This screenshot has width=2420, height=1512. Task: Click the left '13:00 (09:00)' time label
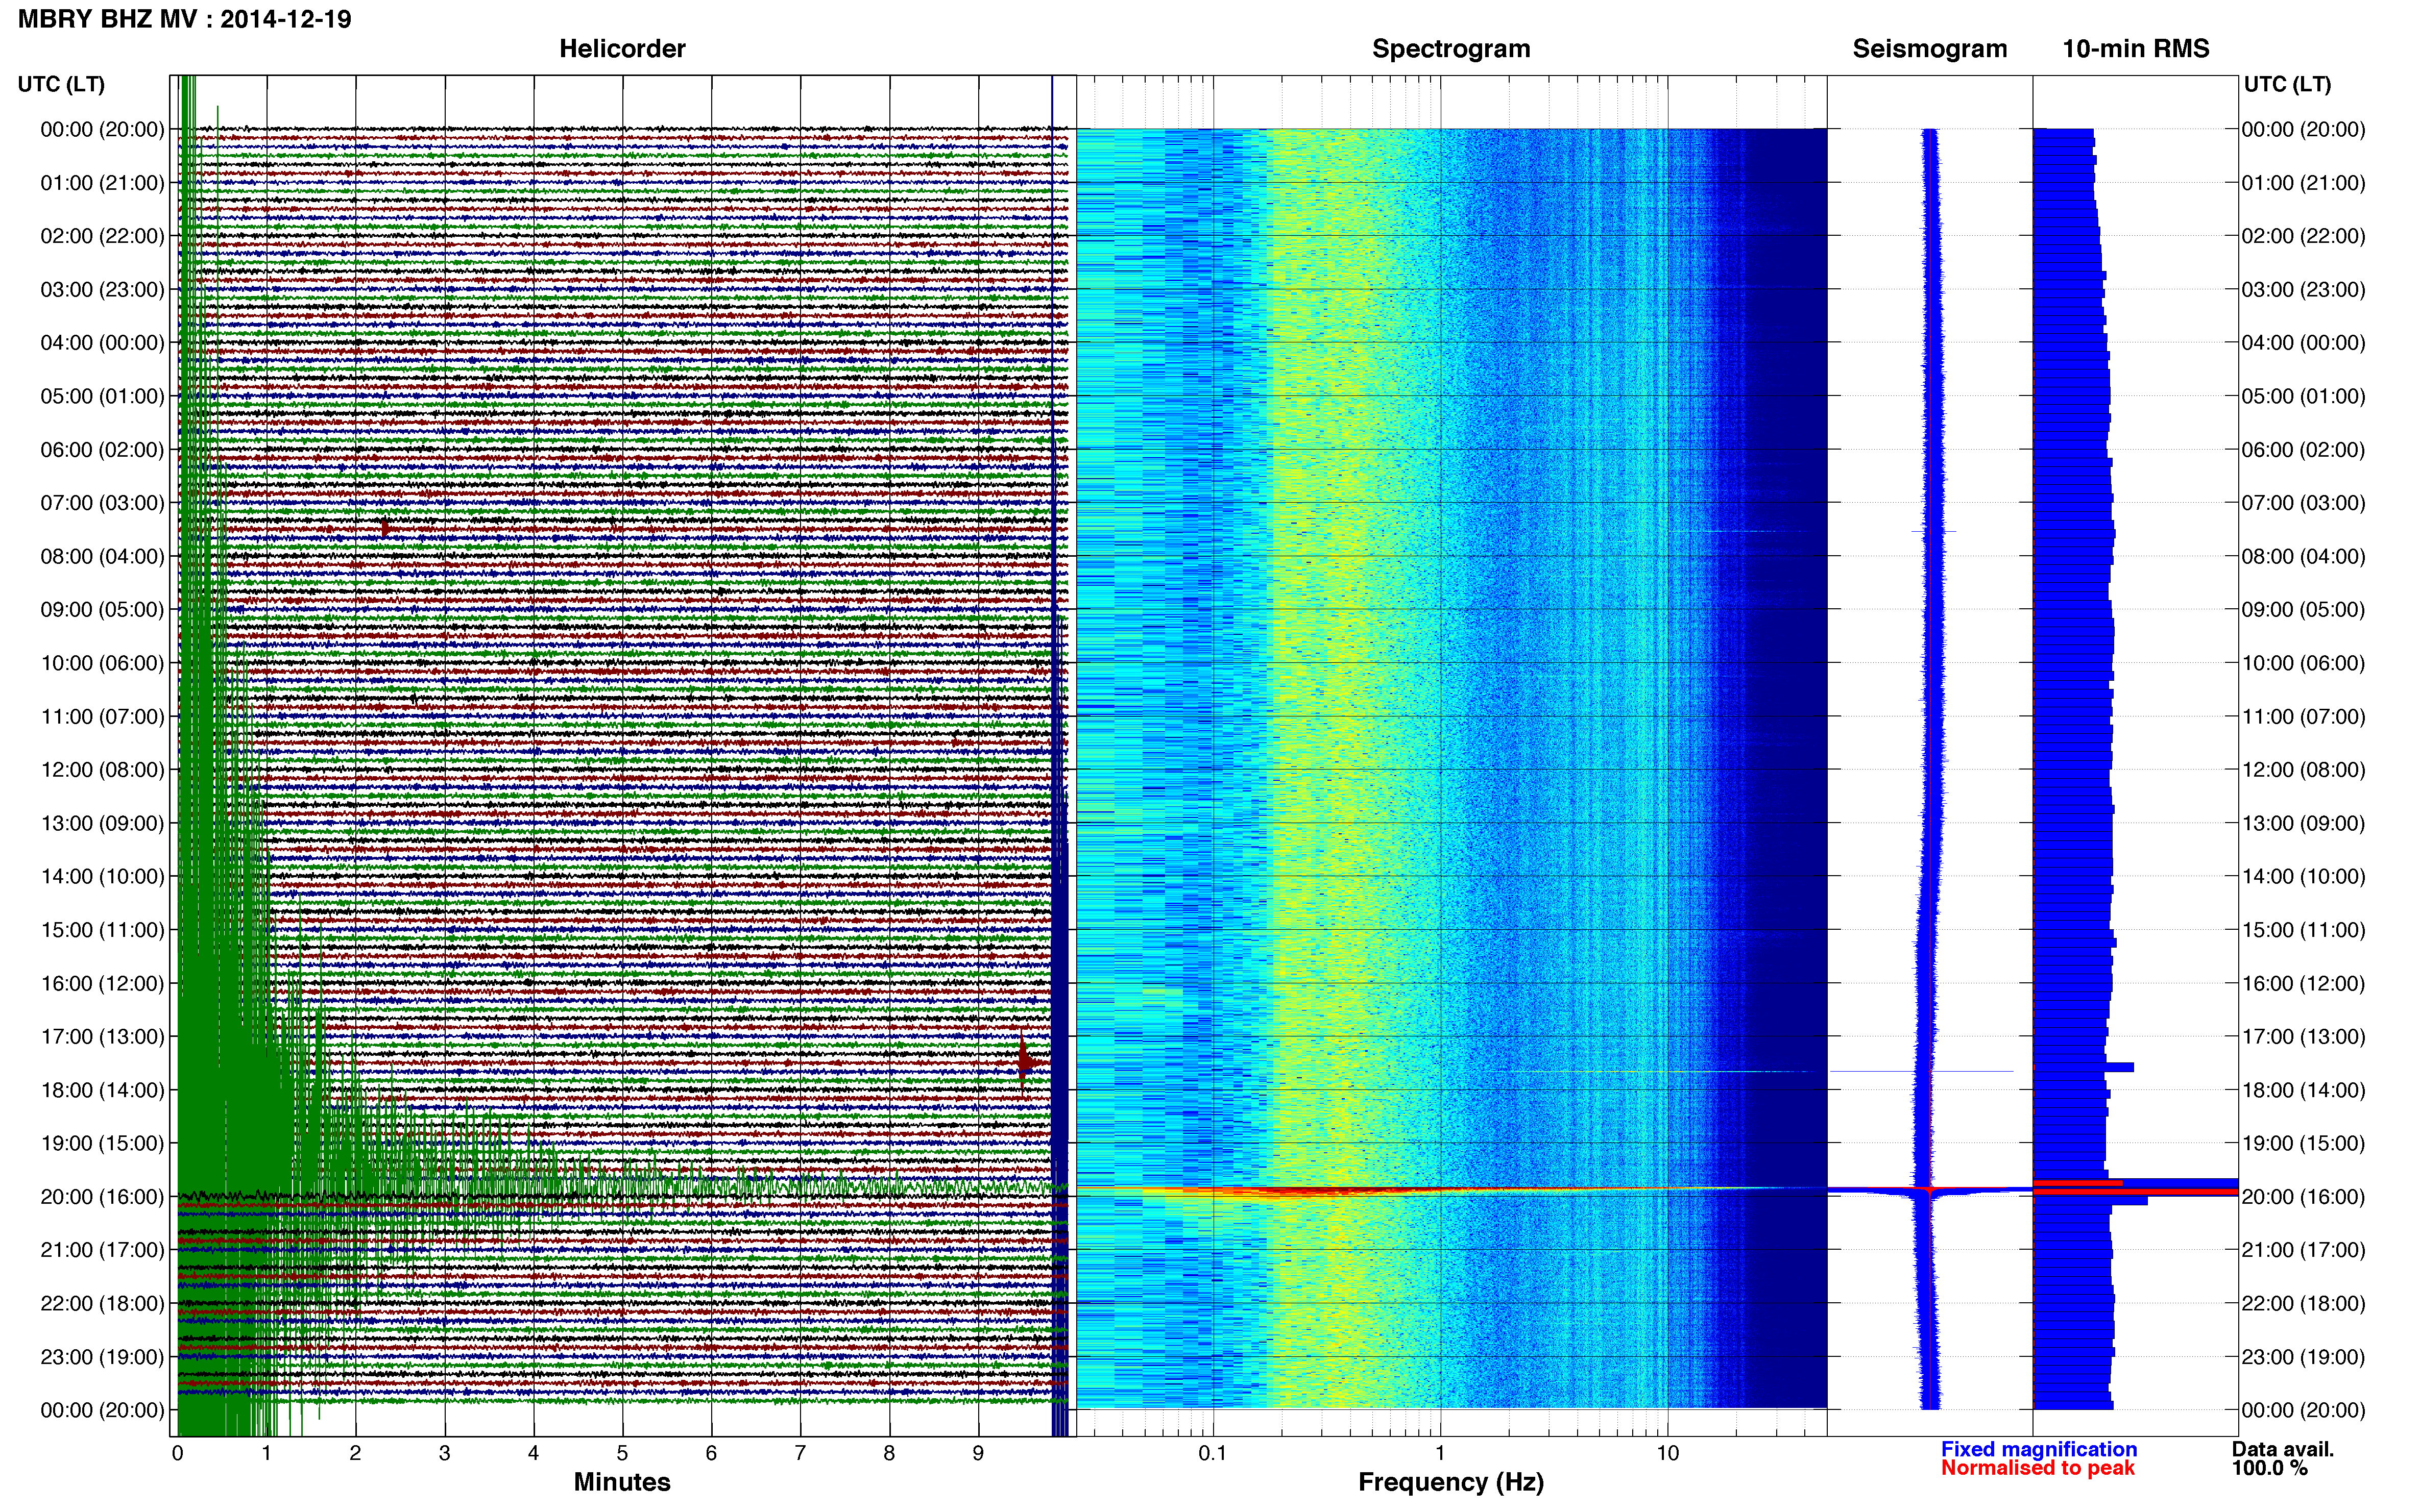coord(102,823)
